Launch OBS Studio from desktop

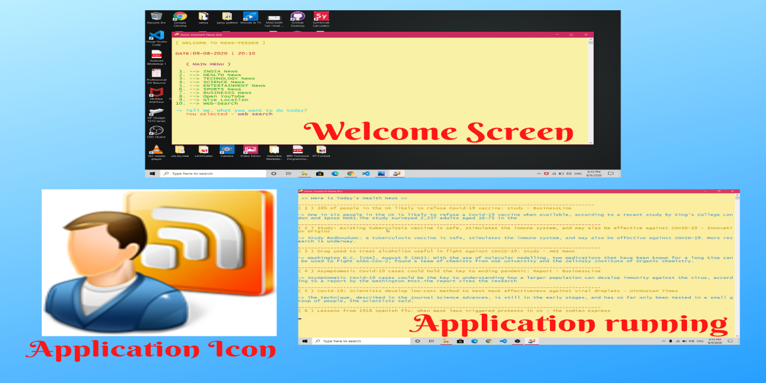click(x=156, y=132)
